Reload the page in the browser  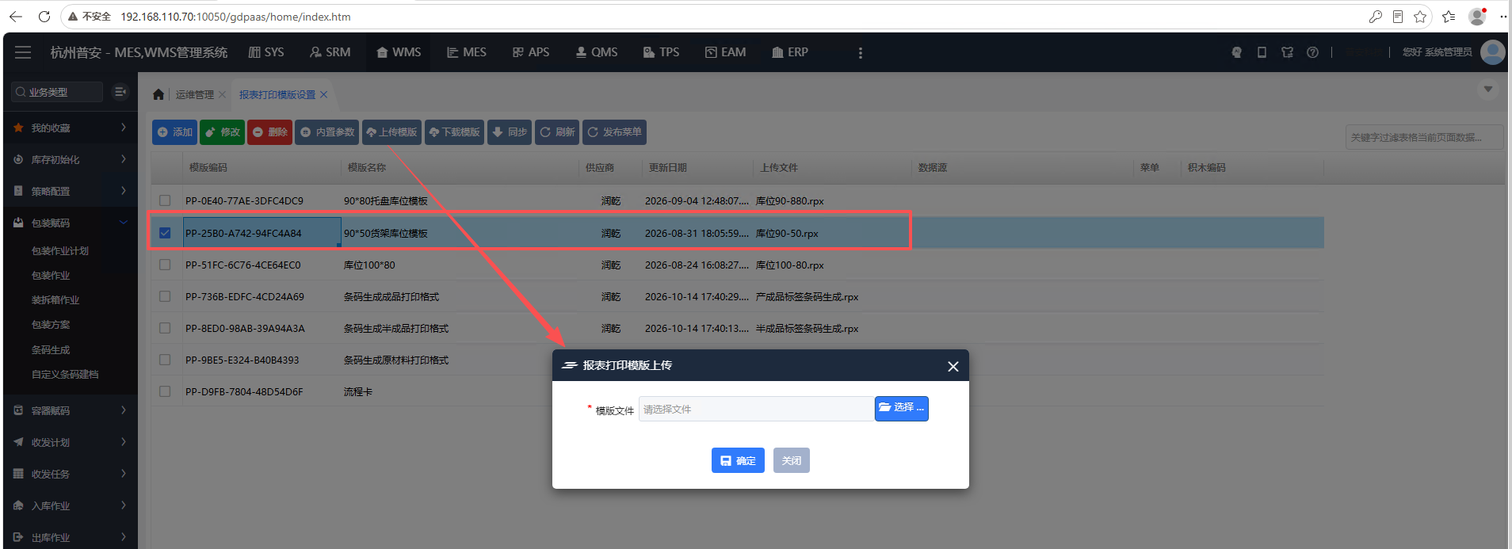[44, 16]
